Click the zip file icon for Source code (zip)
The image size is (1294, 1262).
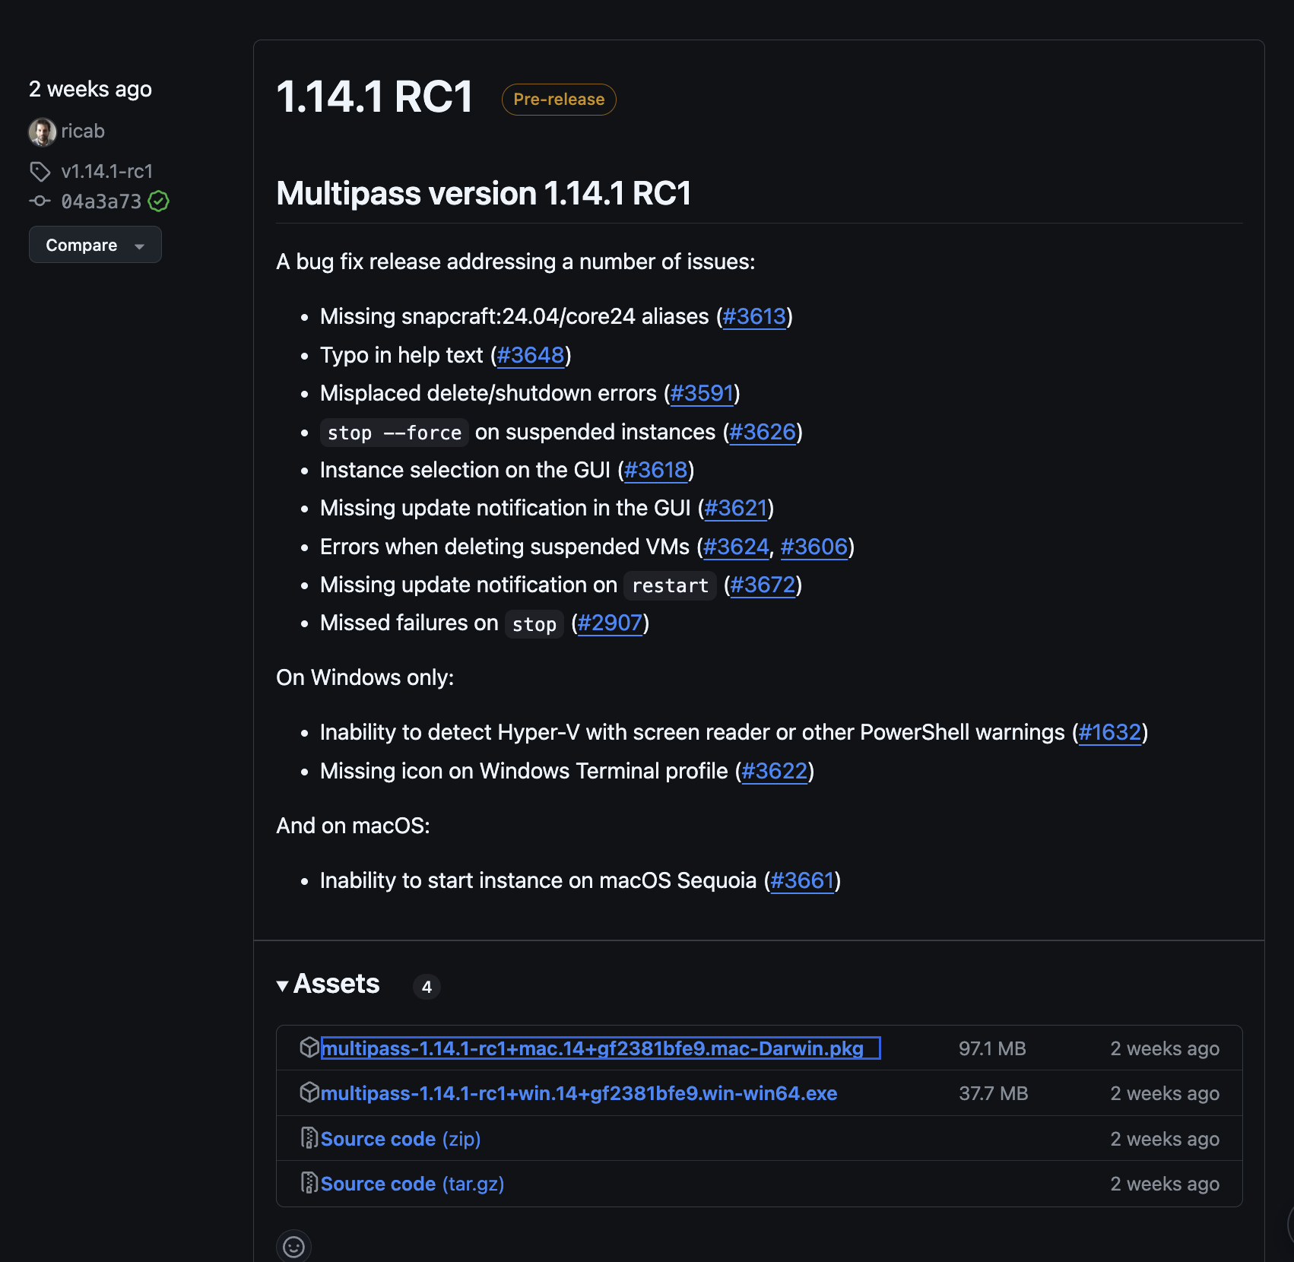(x=309, y=1138)
